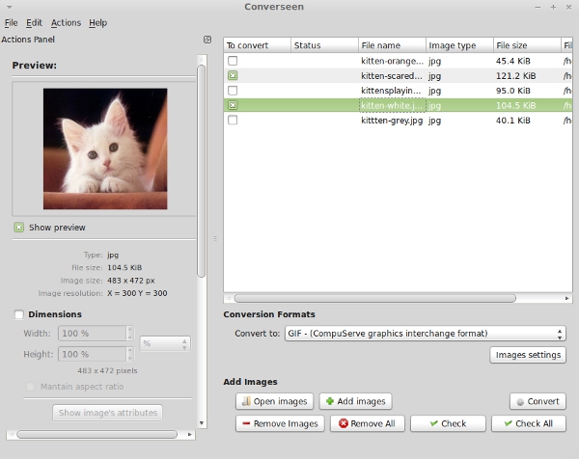Toggle Mantain aspect ratio checkbox
Screen dimensions: 579x459
pos(30,387)
